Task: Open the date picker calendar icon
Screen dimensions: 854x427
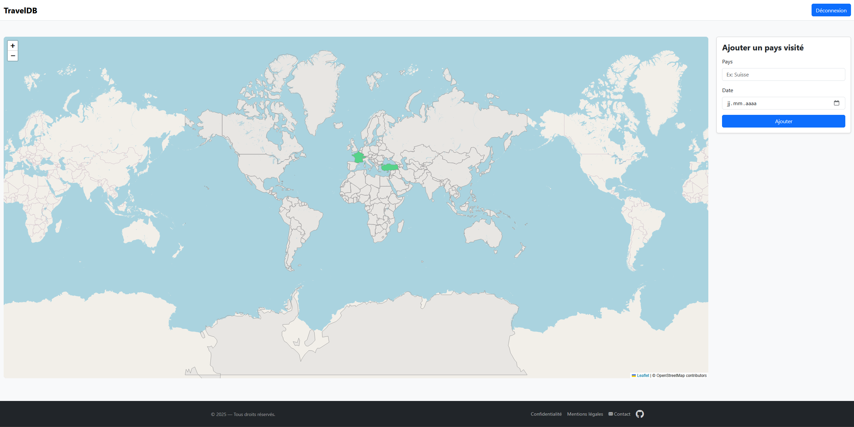Action: point(836,103)
